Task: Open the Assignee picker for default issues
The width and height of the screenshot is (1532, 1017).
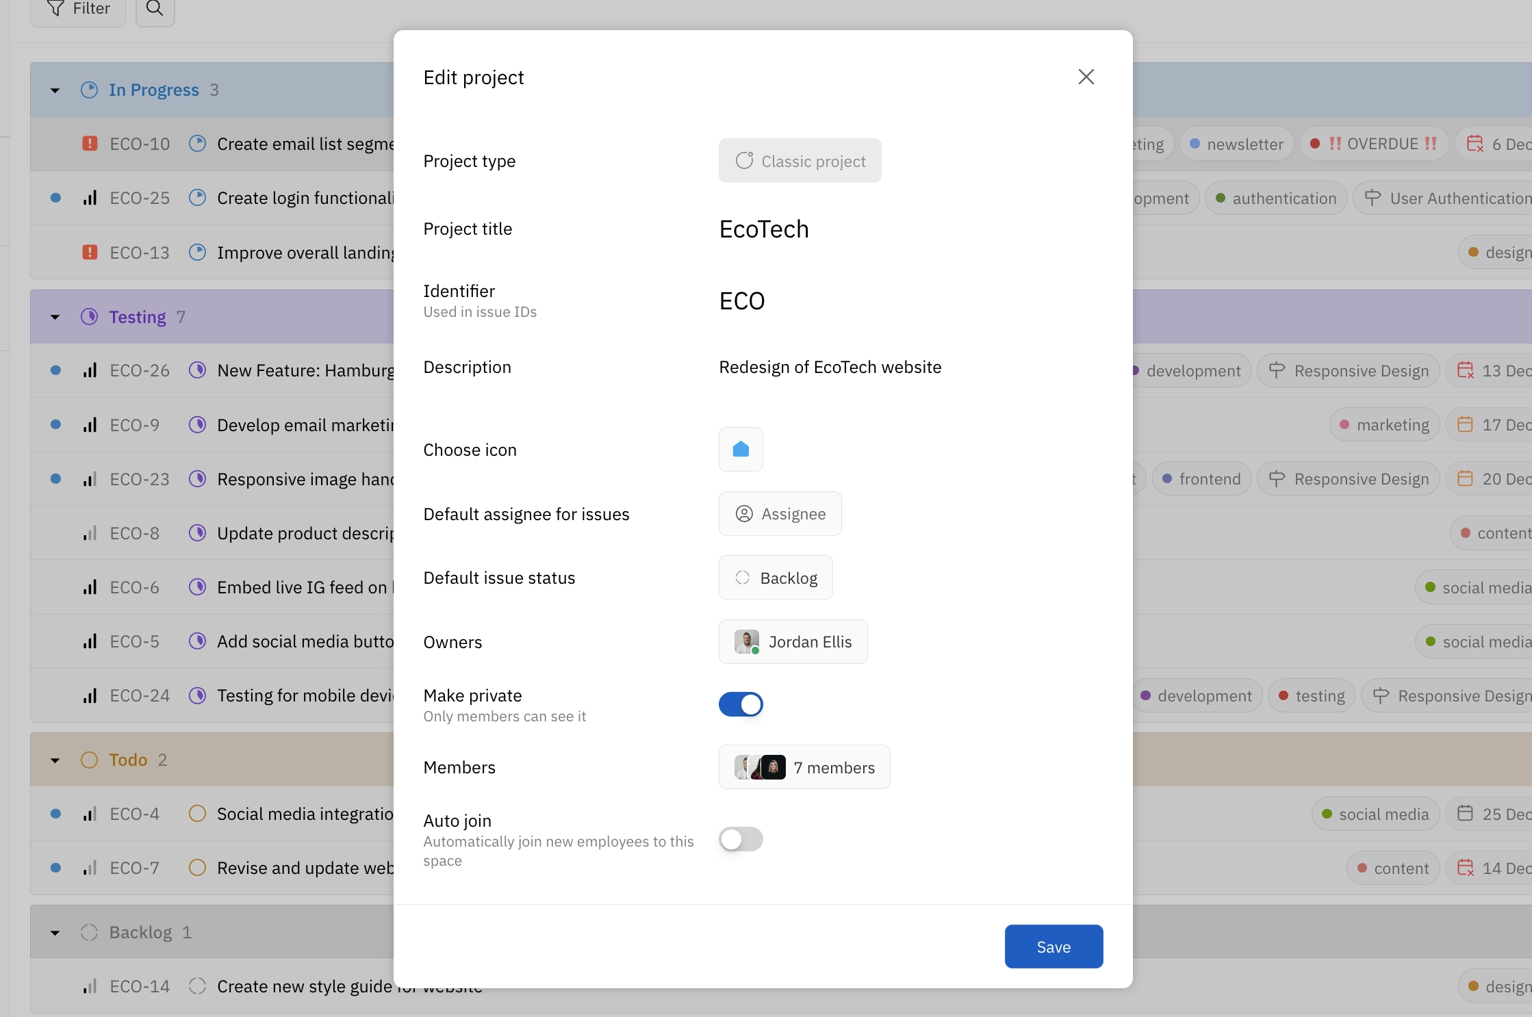Action: (780, 513)
